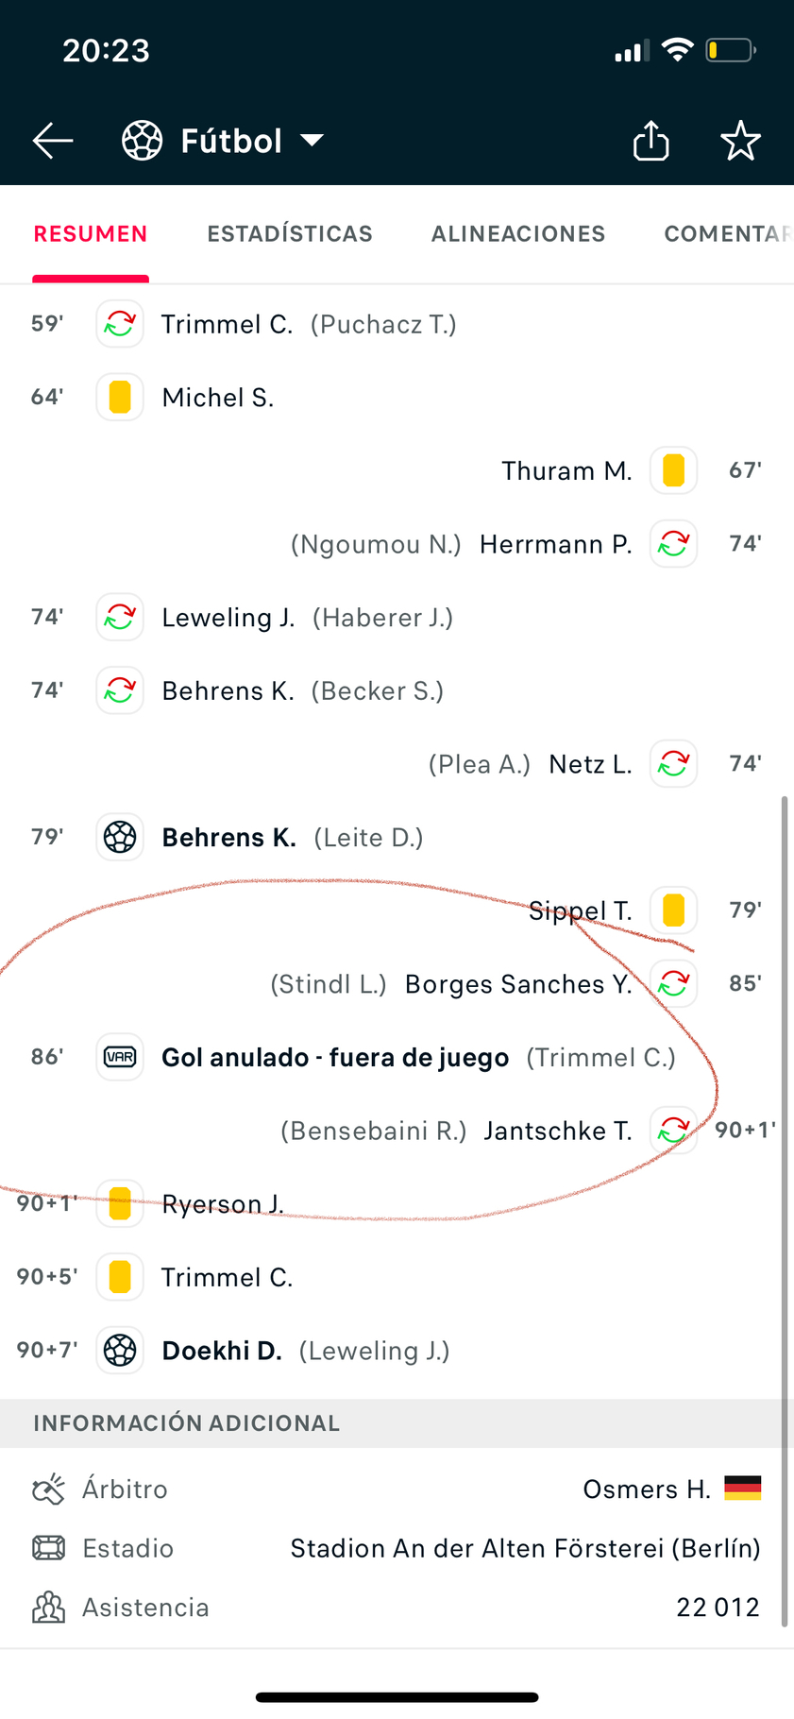Switch to the ESTADÍSTICAS tab
The image size is (794, 1719).
(290, 234)
